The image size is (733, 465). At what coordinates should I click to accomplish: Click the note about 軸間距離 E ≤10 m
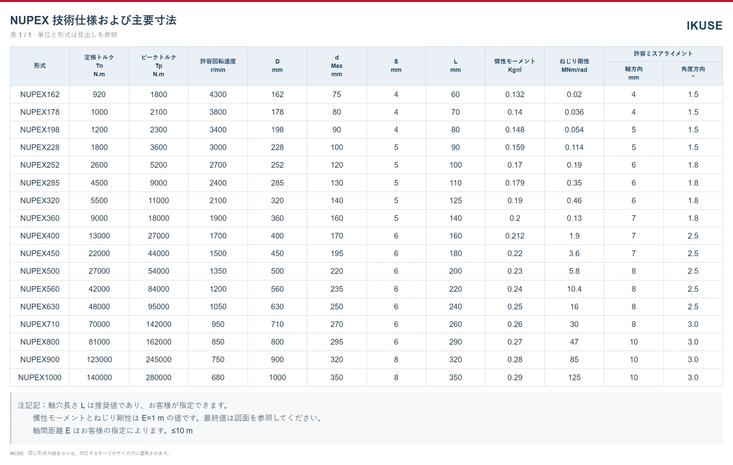(113, 431)
